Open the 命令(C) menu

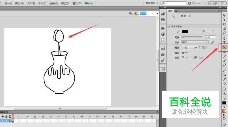coord(42,3)
